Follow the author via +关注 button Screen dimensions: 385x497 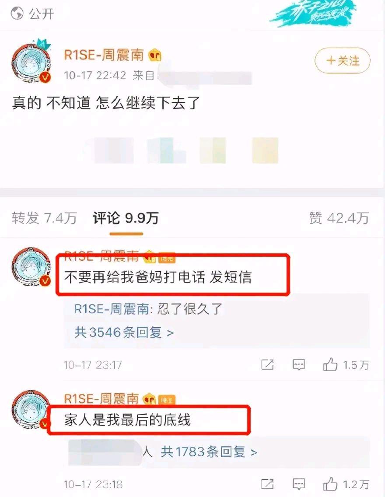pos(342,60)
